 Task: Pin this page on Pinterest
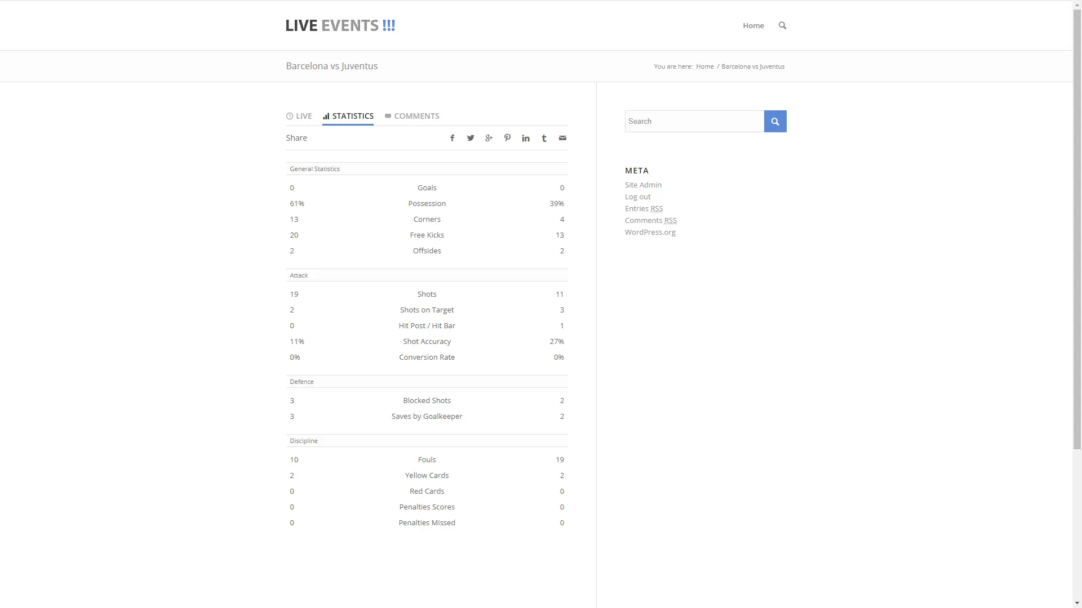[507, 138]
